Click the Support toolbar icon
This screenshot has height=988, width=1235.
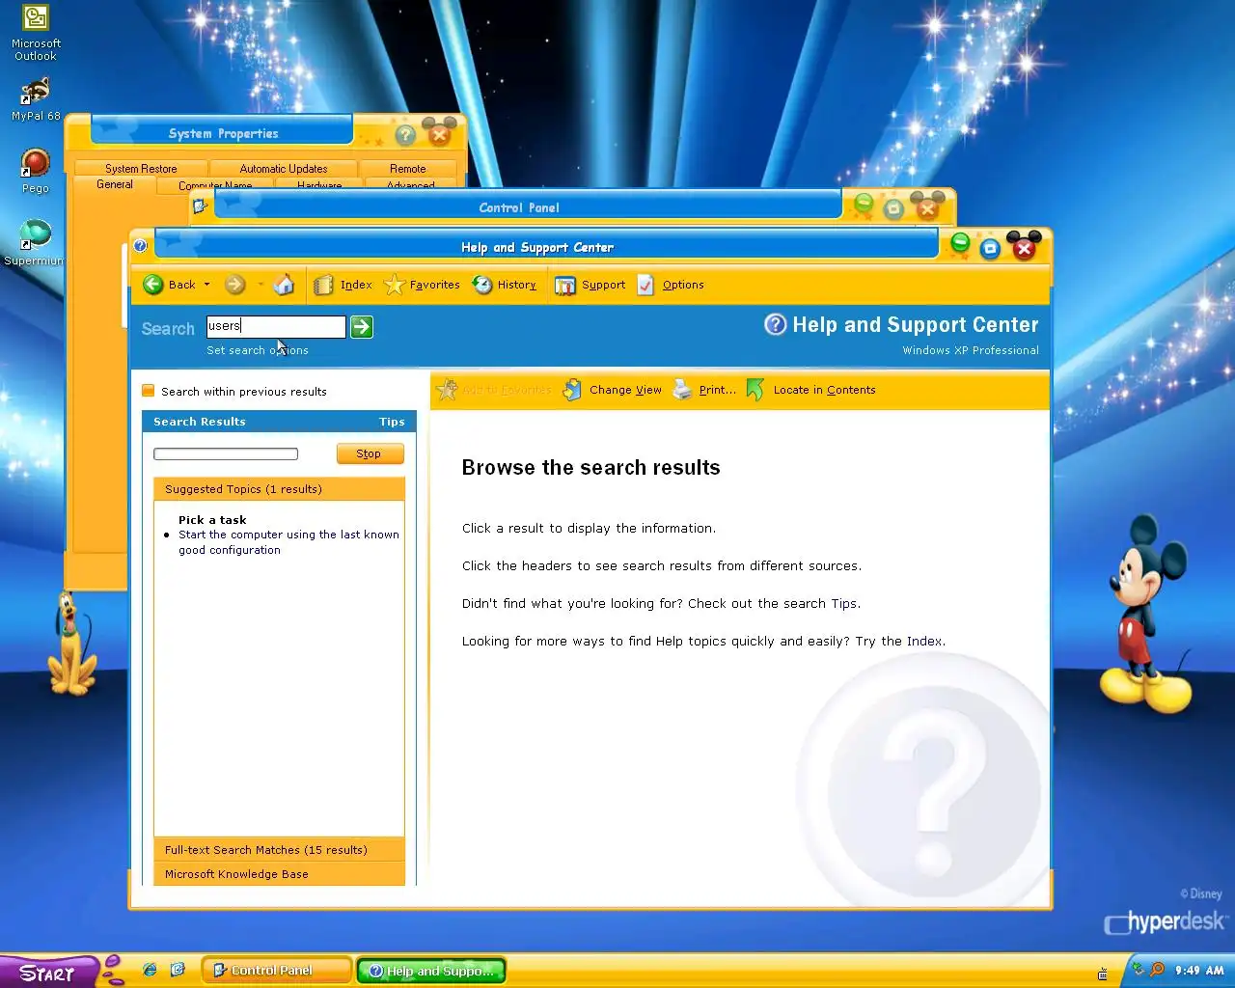(564, 286)
